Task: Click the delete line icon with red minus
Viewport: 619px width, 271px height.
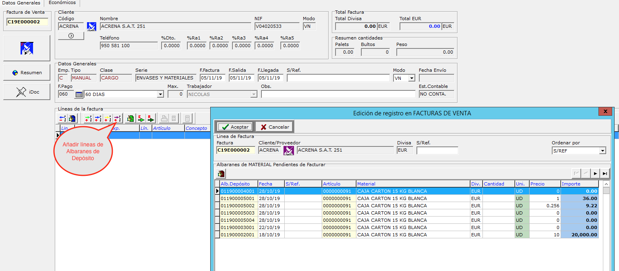Action: pos(62,119)
